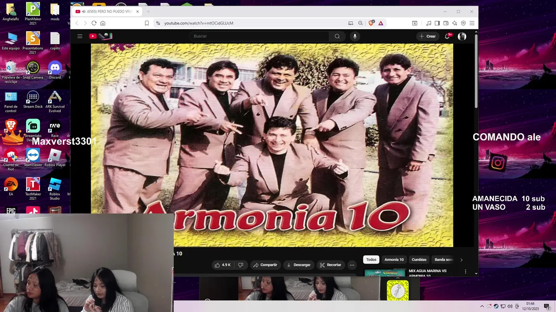Image resolution: width=556 pixels, height=312 pixels.
Task: Click the Recortar button
Action: pyautogui.click(x=330, y=265)
